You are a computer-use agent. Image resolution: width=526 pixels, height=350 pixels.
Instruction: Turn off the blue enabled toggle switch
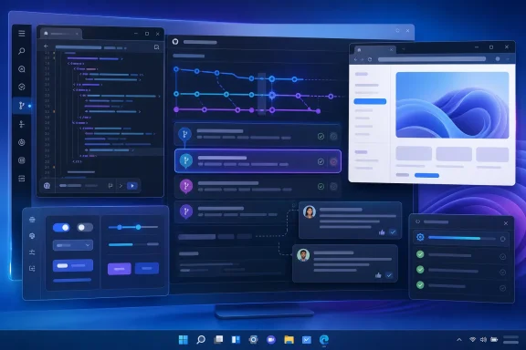tap(61, 228)
